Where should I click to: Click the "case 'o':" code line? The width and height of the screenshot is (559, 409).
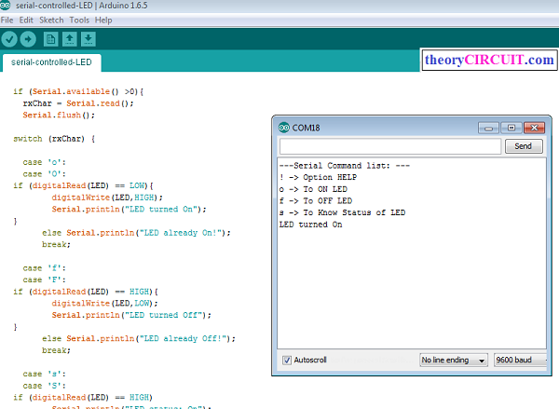click(x=44, y=162)
